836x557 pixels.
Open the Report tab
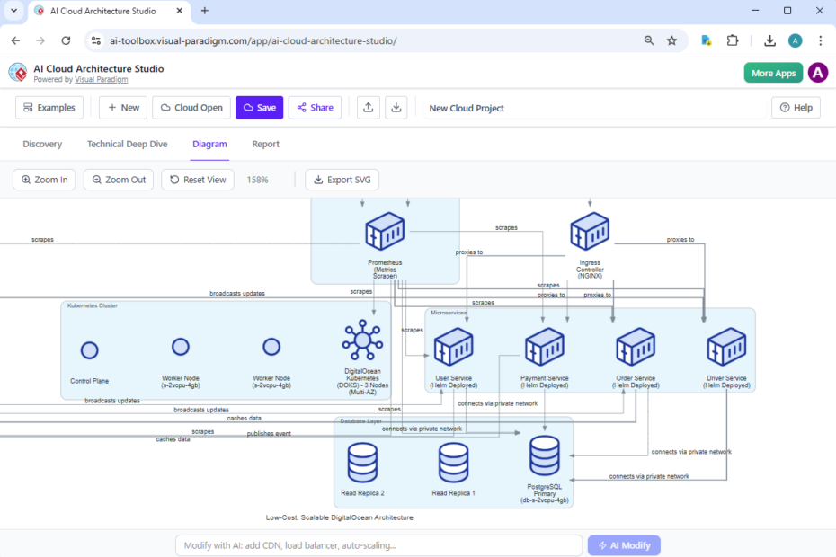(x=265, y=144)
